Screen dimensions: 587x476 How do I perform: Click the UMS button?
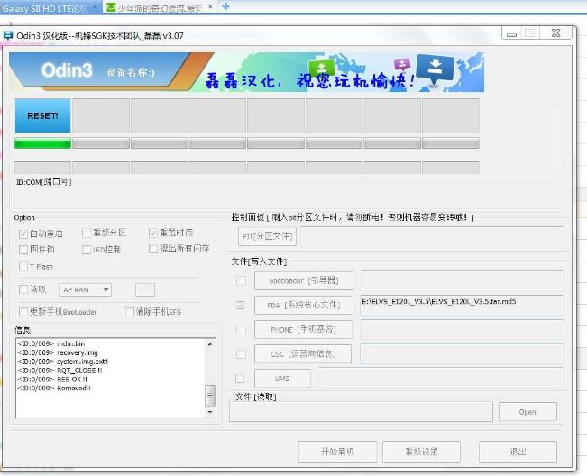282,379
